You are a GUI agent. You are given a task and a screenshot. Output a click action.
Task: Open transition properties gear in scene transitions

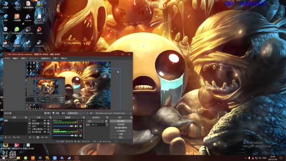(106, 121)
